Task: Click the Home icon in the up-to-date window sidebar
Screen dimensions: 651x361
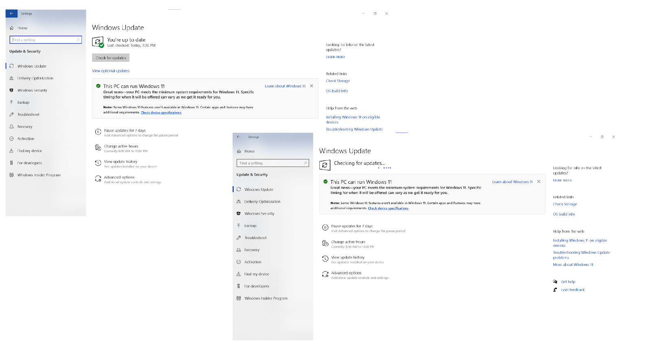Action: [x=12, y=28]
